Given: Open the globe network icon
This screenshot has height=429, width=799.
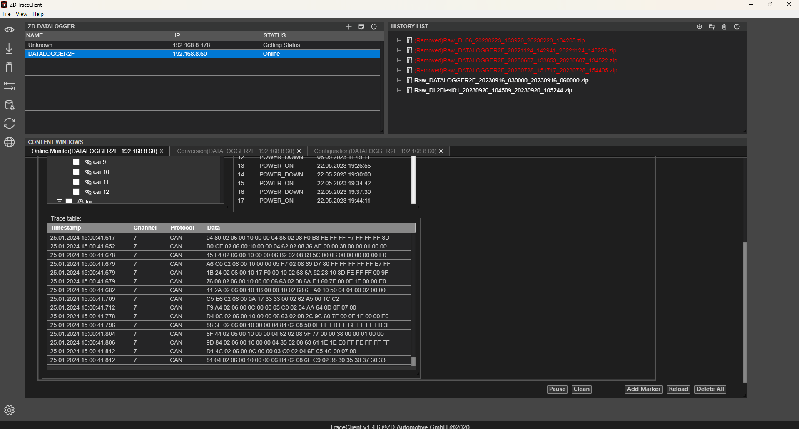Looking at the screenshot, I should (9, 142).
